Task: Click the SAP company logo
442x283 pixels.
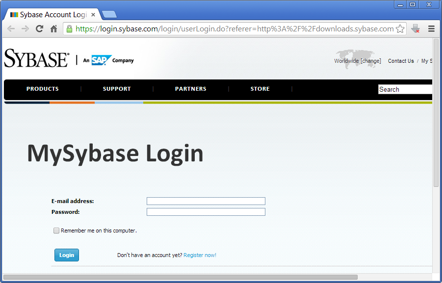Action: point(102,60)
